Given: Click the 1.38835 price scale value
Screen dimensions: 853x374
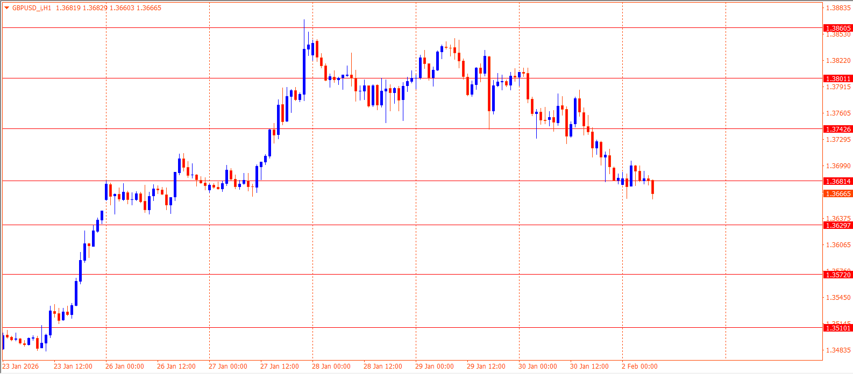Looking at the screenshot, I should [x=838, y=8].
